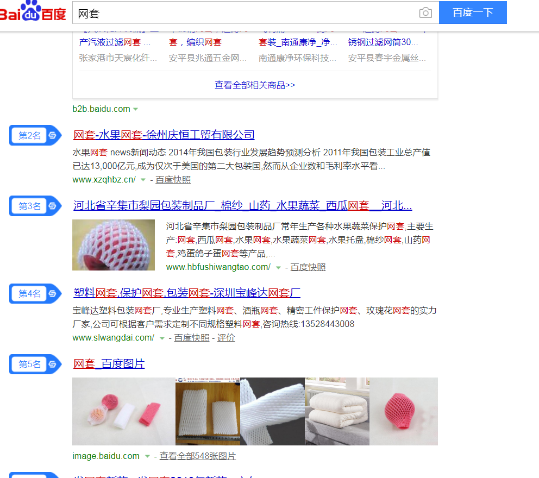Open 塑料网套 深圳宝峰达网套厂 result
Viewport: 539px width, 478px height.
(187, 293)
